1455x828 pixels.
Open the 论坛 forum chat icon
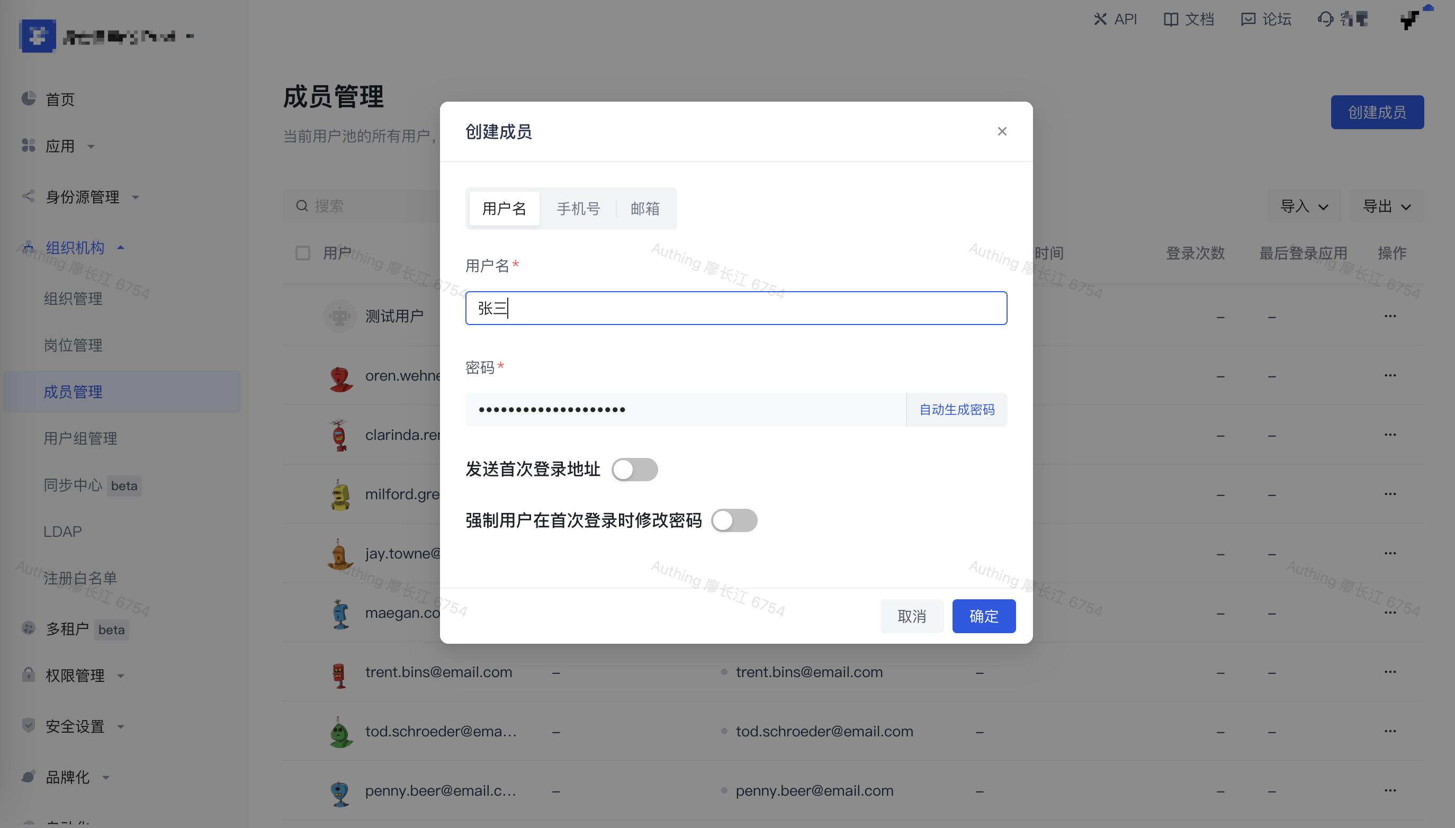pyautogui.click(x=1247, y=20)
